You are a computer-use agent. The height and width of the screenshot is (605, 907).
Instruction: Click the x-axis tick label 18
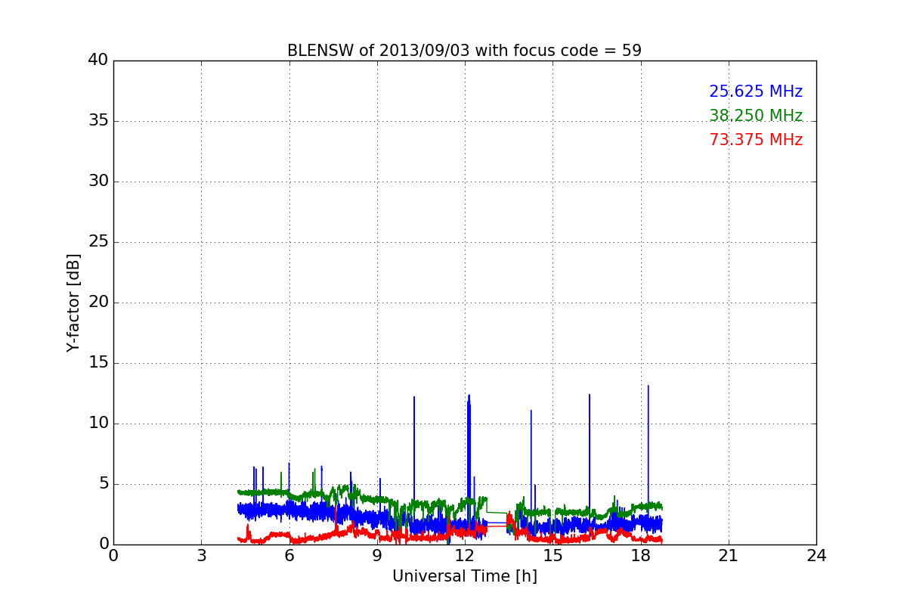[x=641, y=556]
